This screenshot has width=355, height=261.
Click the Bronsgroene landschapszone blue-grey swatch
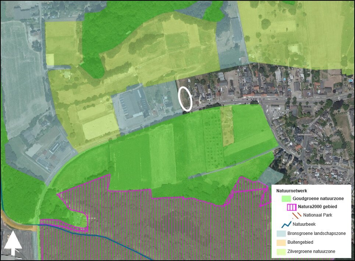281,233
